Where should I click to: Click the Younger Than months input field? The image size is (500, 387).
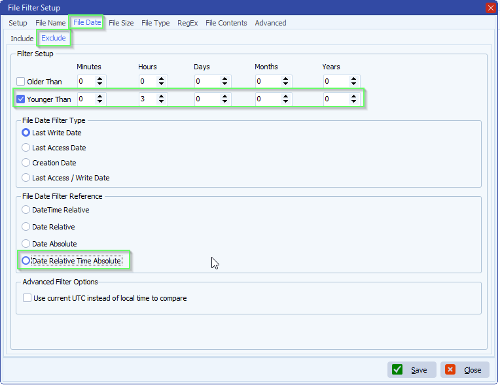pos(268,99)
